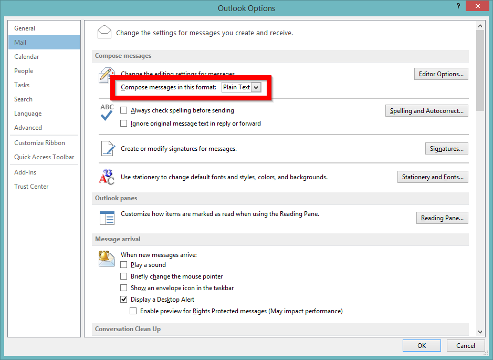Click the Conversation Clean Up section header
Viewport: 493px width, 360px height.
click(x=280, y=329)
